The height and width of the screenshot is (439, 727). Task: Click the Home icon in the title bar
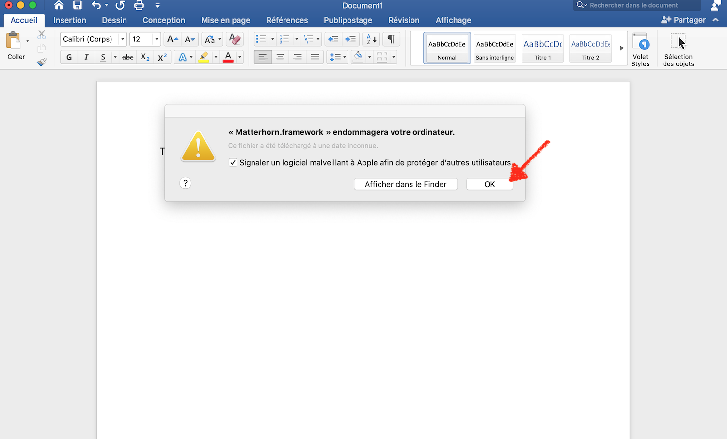[x=59, y=5]
